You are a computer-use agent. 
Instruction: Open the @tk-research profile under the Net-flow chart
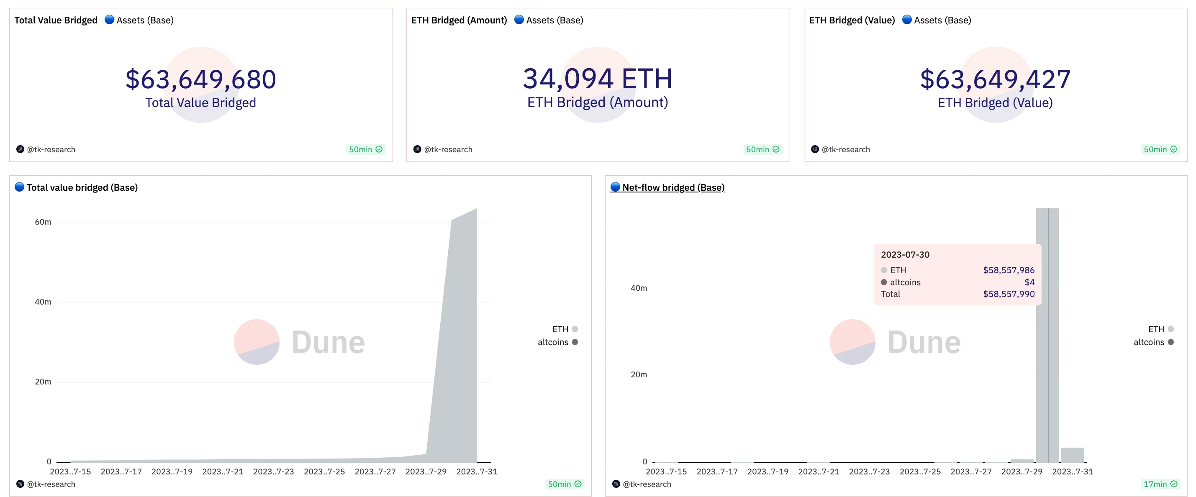647,484
